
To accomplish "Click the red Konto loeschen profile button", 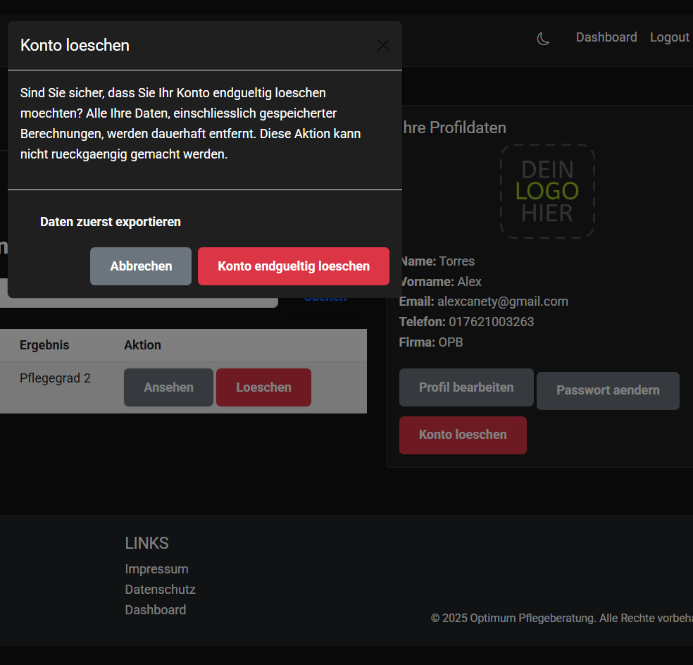I will pyautogui.click(x=463, y=435).
